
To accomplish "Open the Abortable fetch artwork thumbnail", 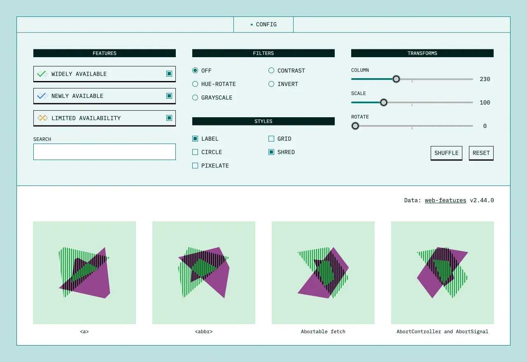I will (323, 273).
